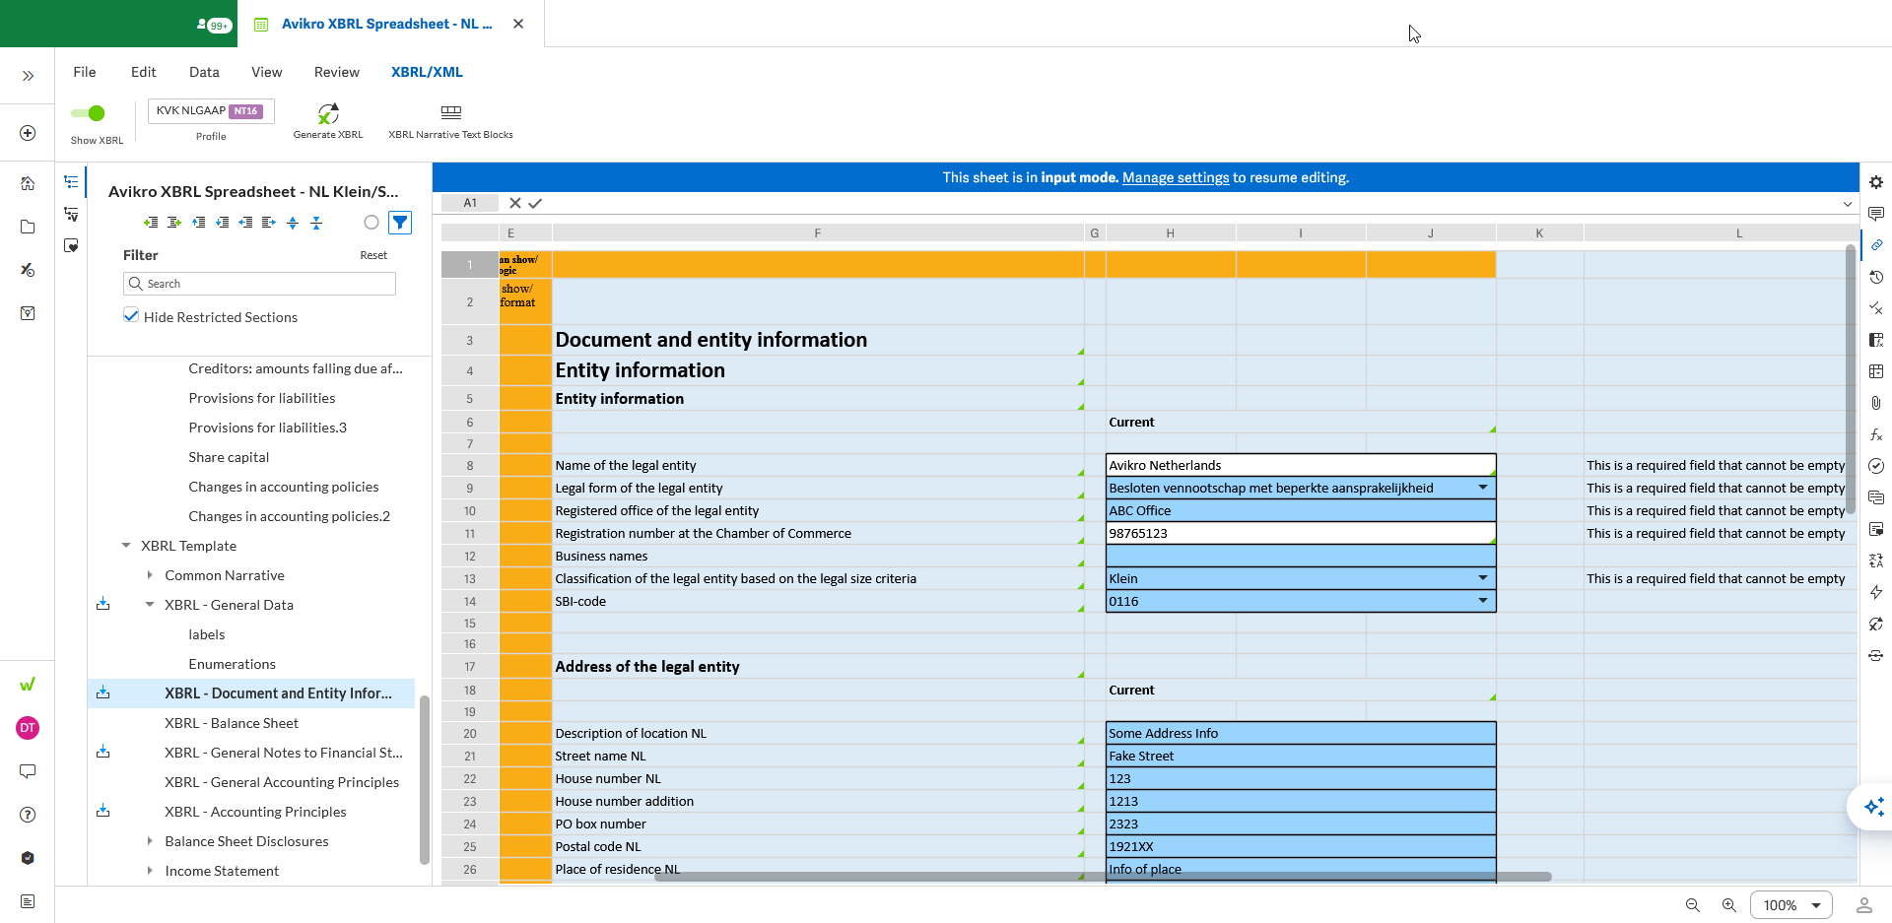Expand the Common Narrative tree node
The height and width of the screenshot is (923, 1892).
[150, 575]
